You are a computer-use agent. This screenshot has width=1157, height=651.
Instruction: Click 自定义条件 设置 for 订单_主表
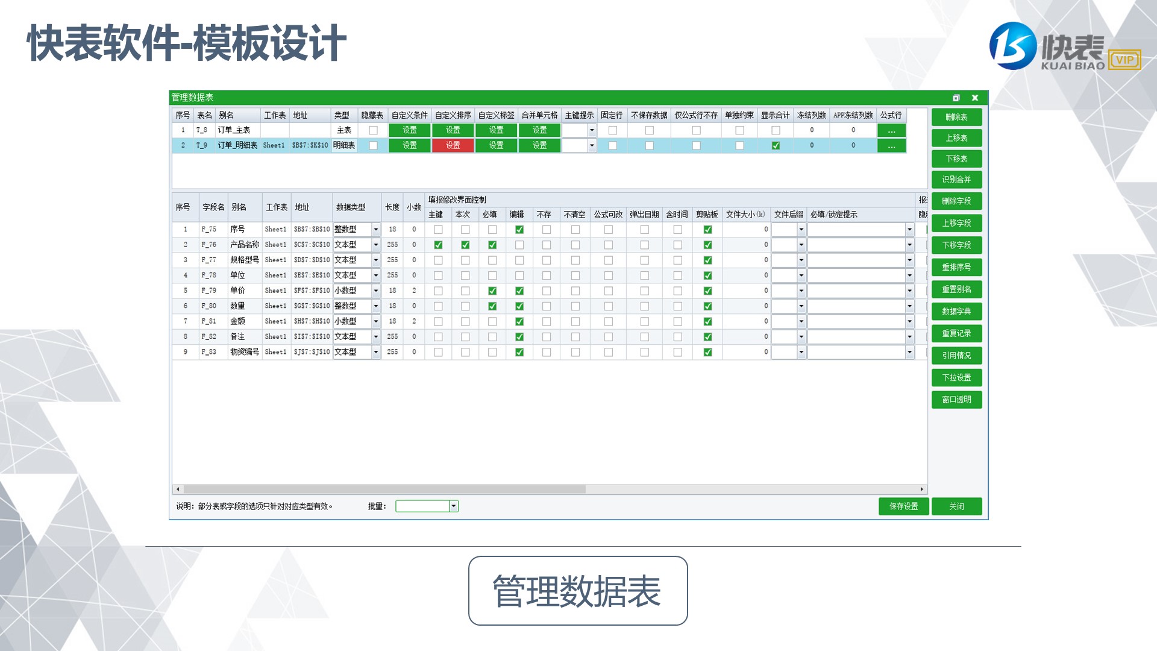pyautogui.click(x=410, y=130)
